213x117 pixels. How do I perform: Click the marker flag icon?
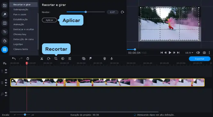(x=90, y=58)
